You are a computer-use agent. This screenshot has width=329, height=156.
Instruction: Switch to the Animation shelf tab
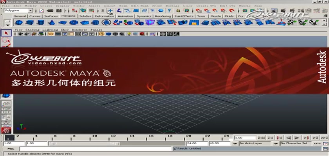tap(125, 16)
